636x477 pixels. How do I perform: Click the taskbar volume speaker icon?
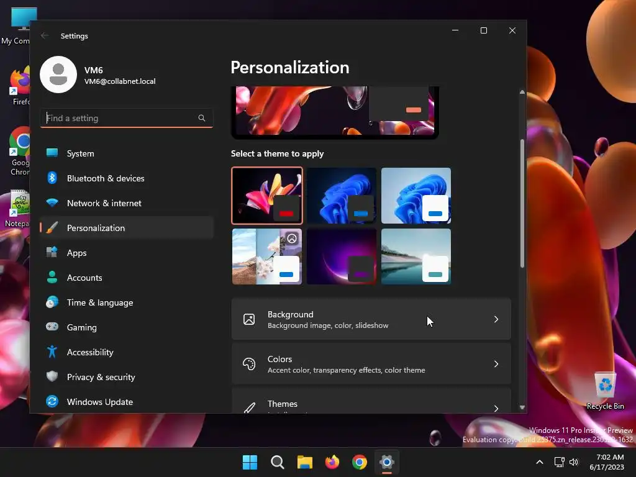tap(574, 462)
